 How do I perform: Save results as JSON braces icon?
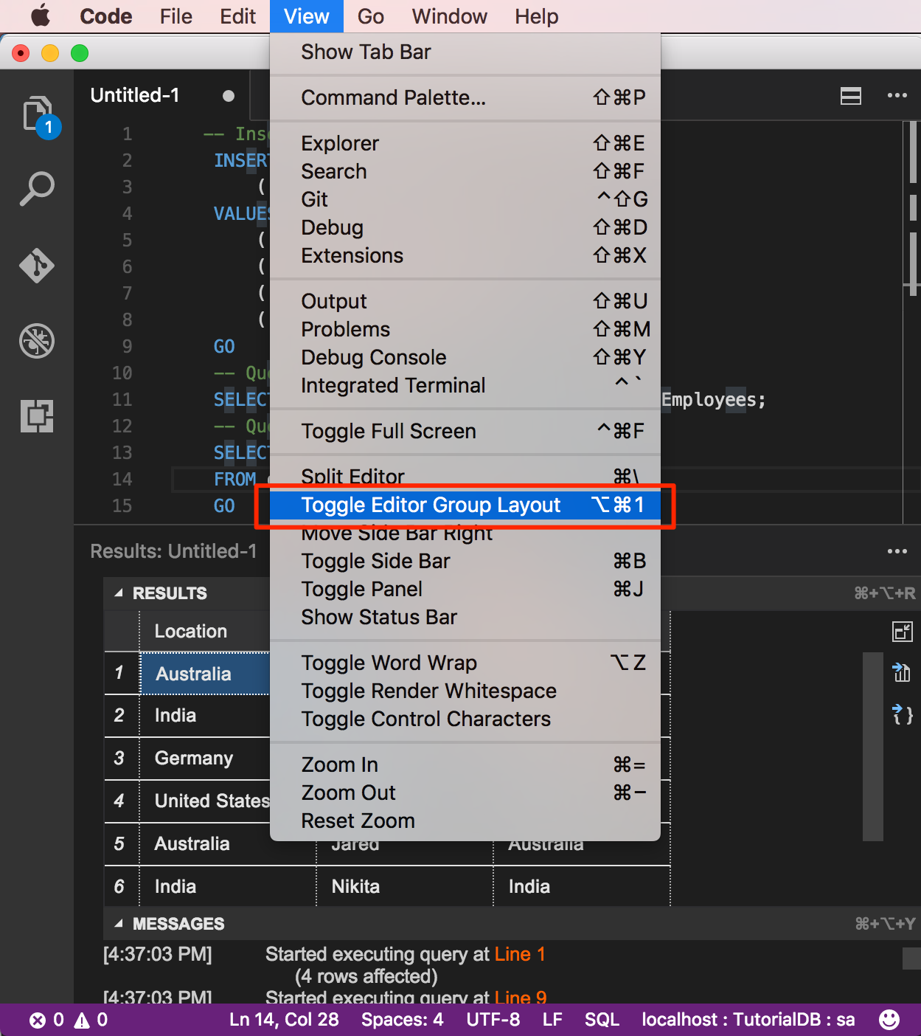click(902, 714)
